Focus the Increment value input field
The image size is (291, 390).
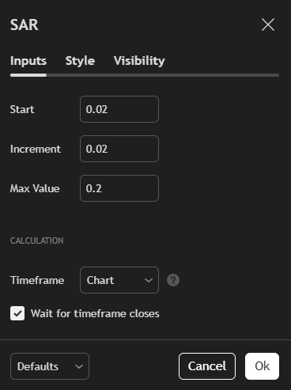119,149
